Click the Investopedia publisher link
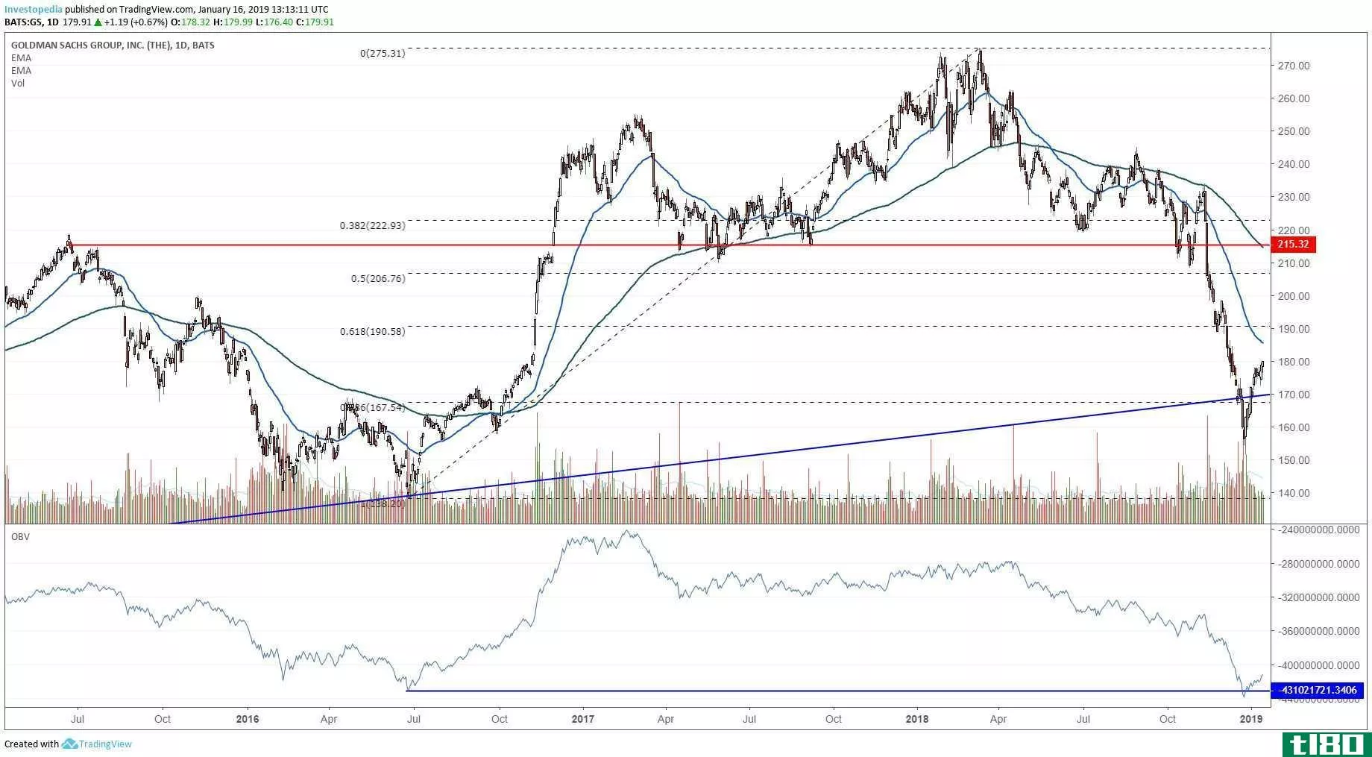Image resolution: width=1372 pixels, height=757 pixels. (x=32, y=10)
